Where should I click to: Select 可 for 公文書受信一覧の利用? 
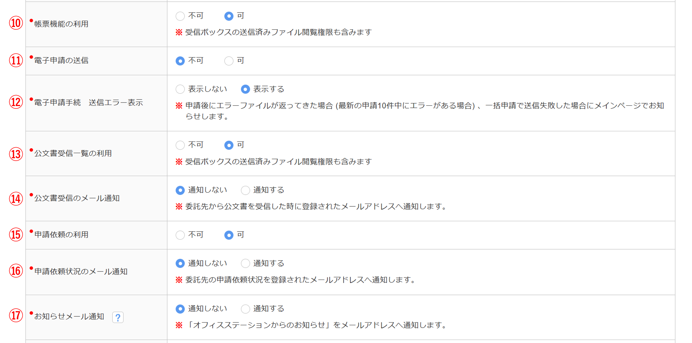(x=229, y=145)
